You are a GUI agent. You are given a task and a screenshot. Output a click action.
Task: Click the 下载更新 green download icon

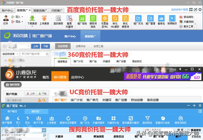32,18
